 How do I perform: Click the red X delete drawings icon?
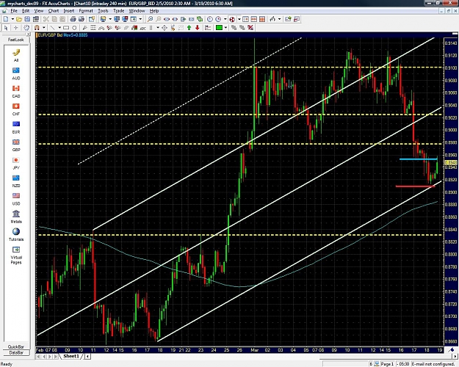(x=250, y=28)
